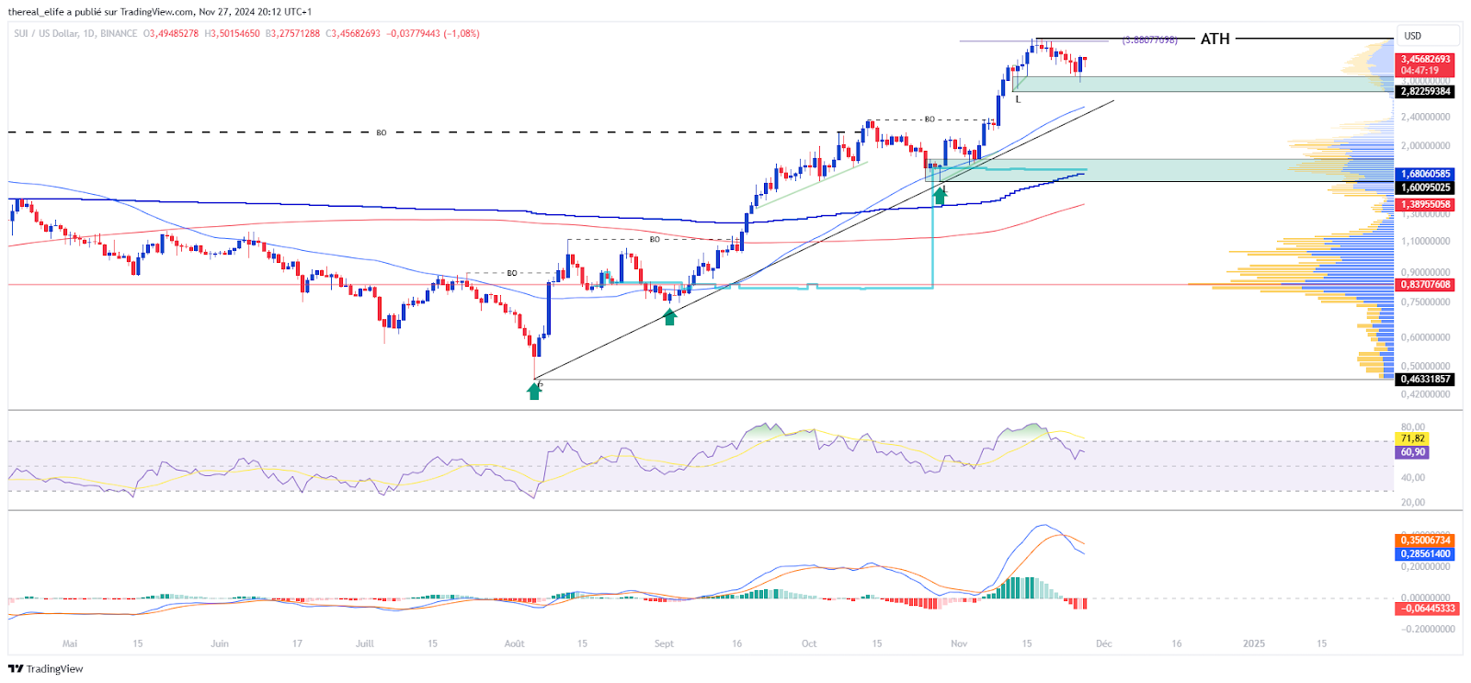Click the 1,10000000 price axis value
The width and height of the screenshot is (1471, 683).
(1425, 241)
